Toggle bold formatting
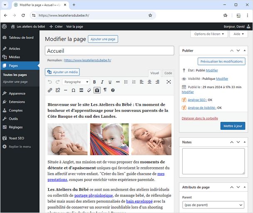 coord(94,82)
